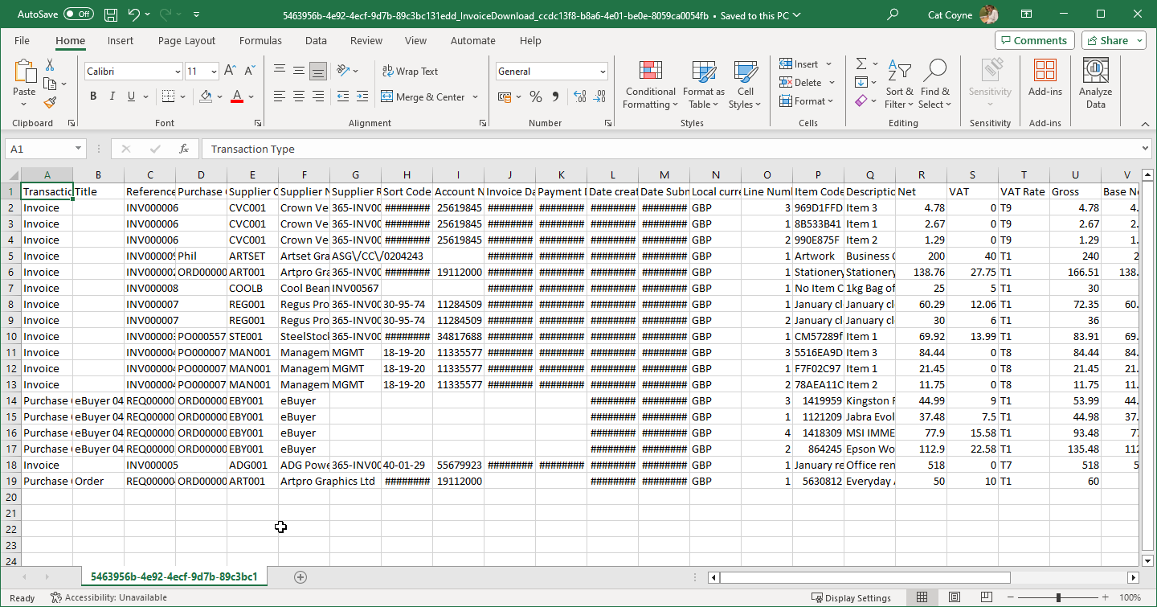Open the Font size dropdown
Image resolution: width=1157 pixels, height=607 pixels.
tap(213, 72)
